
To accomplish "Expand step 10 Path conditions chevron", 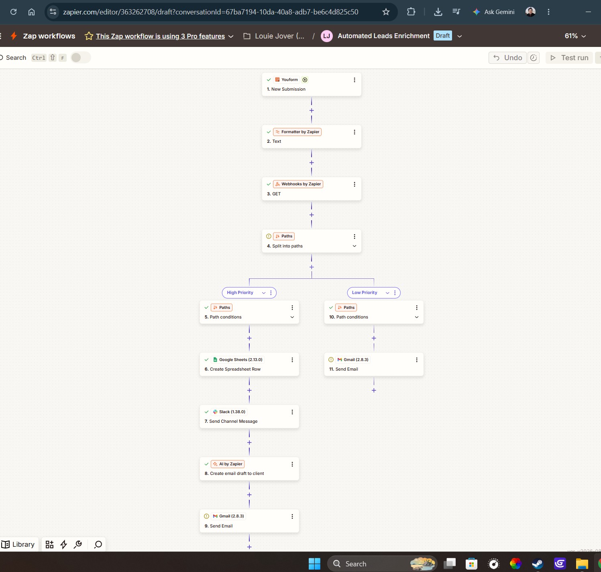I will tap(416, 317).
